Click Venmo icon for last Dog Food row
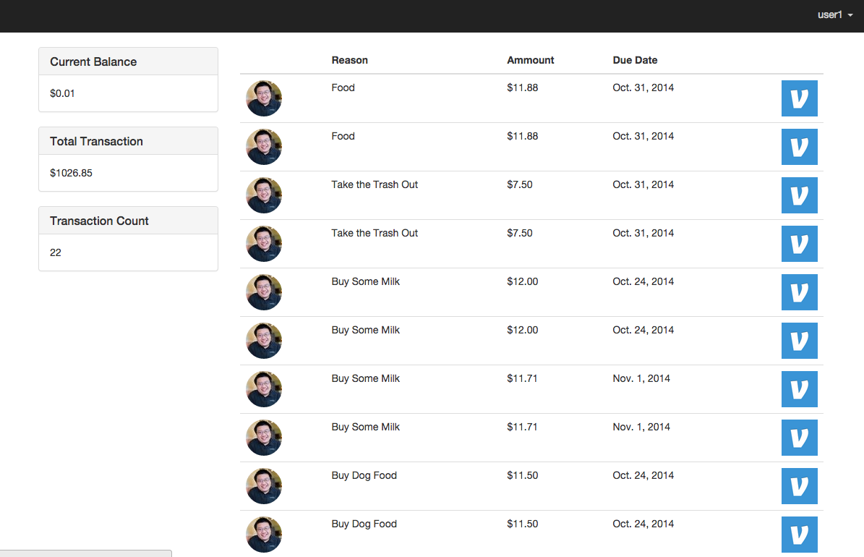The width and height of the screenshot is (864, 557). coord(799,535)
